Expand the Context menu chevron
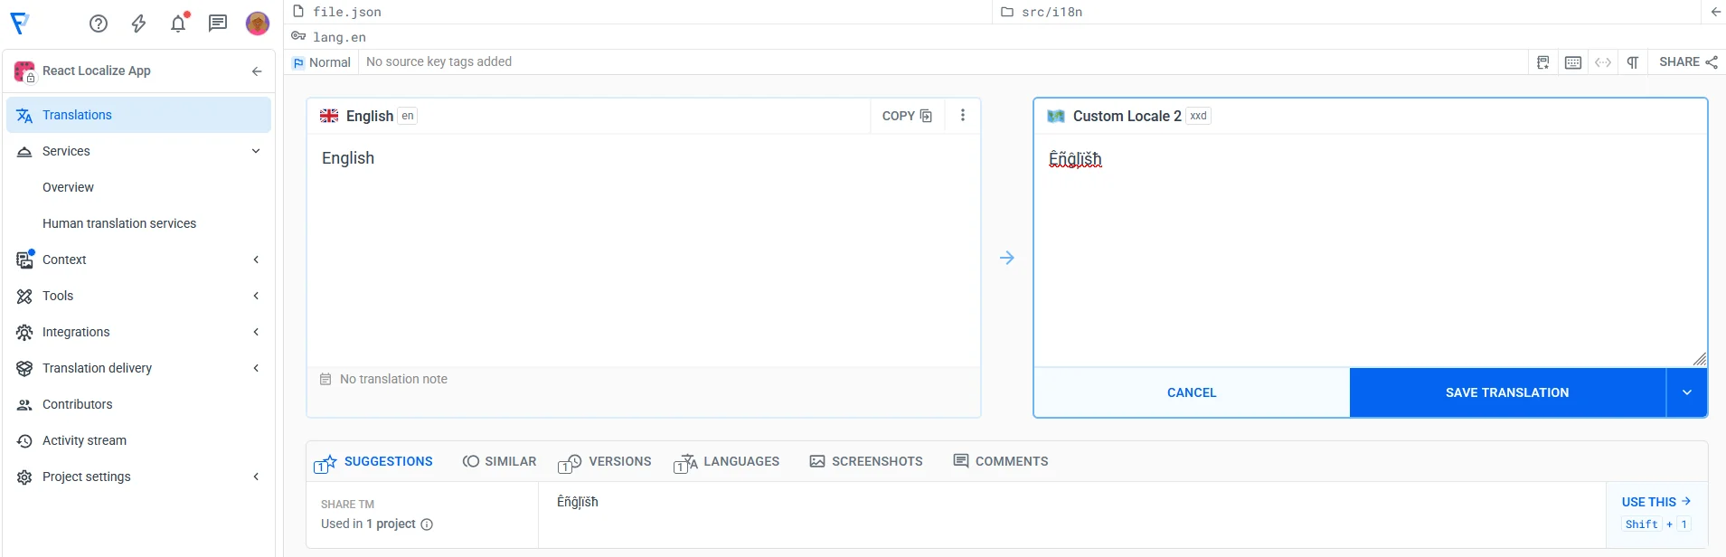 click(256, 260)
